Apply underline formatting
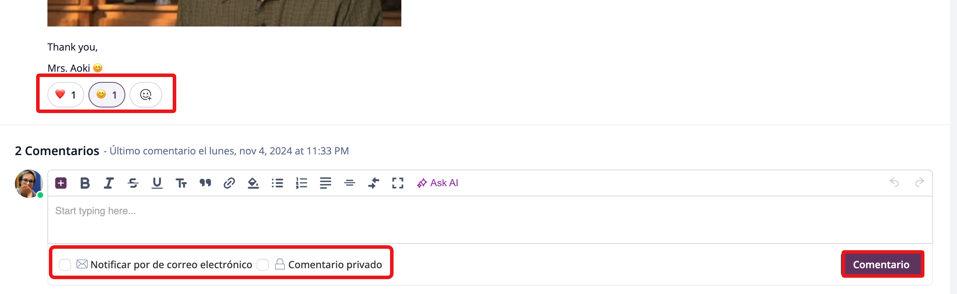Viewport: 957px width, 294px height. click(x=157, y=183)
